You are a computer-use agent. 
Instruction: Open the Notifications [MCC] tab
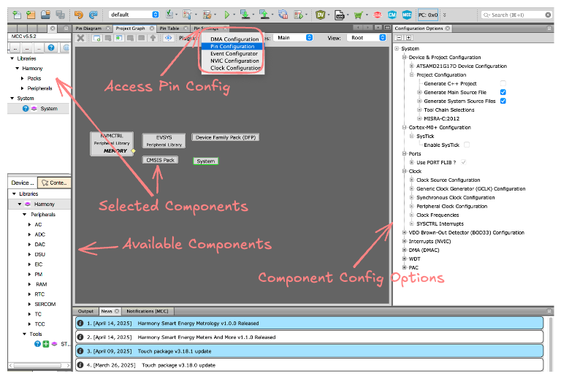[147, 311]
